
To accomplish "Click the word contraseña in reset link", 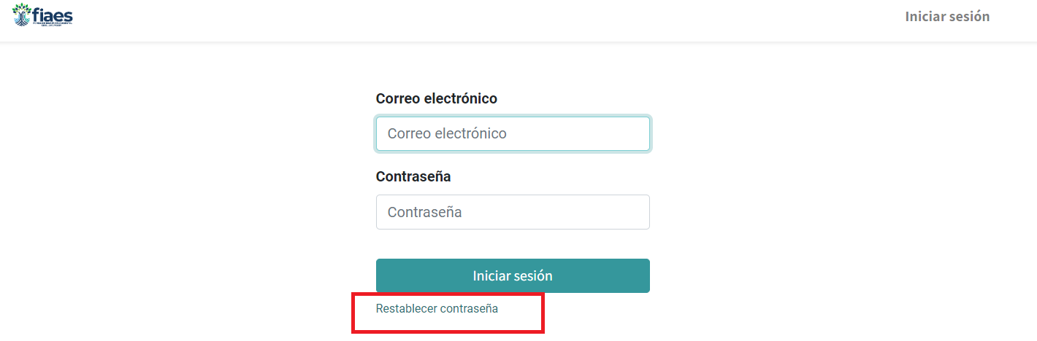I will point(468,308).
